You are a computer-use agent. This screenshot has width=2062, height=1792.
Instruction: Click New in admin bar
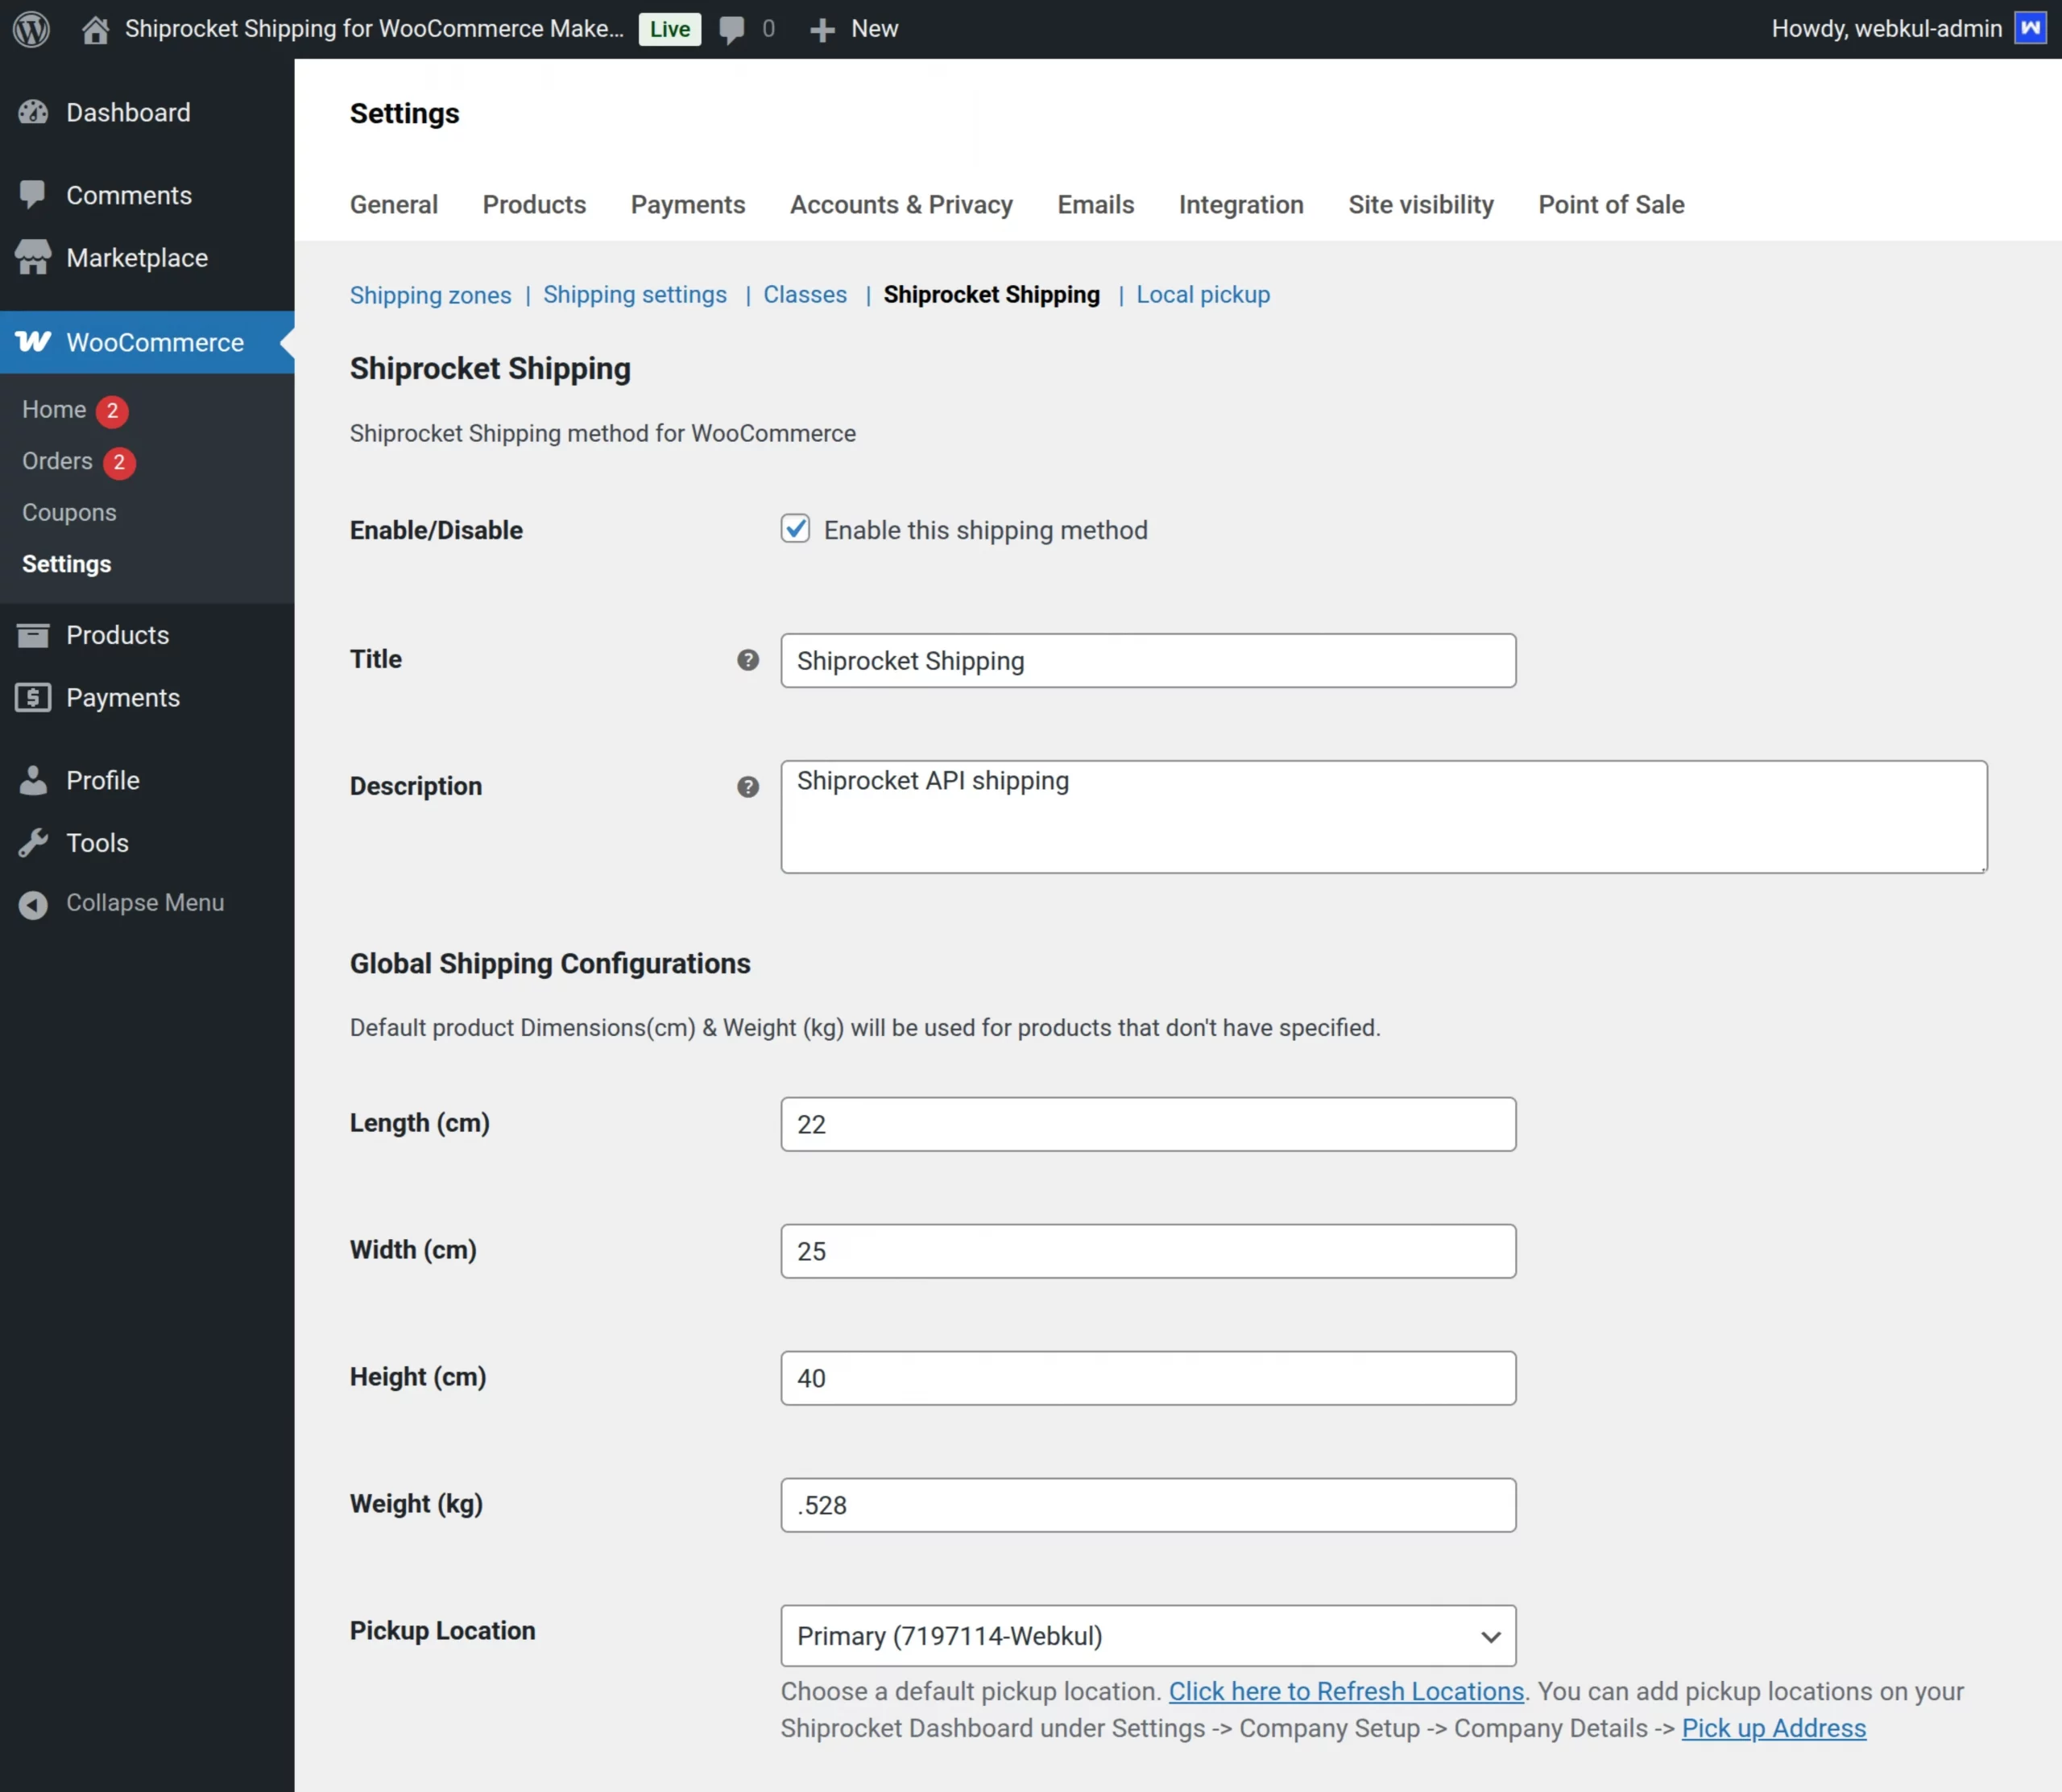pos(875,29)
